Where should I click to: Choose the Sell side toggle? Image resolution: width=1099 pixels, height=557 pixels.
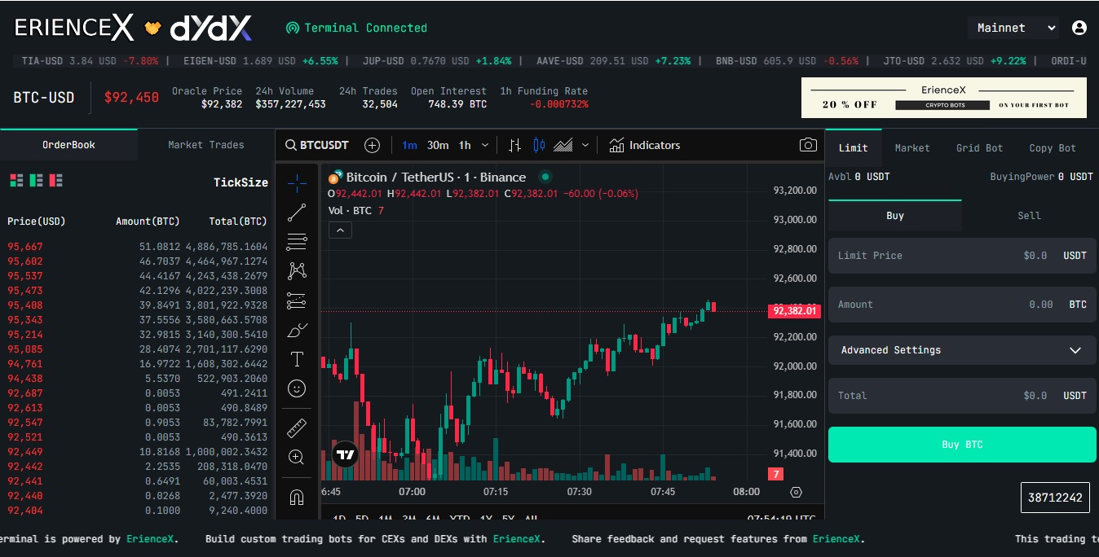click(x=1030, y=216)
